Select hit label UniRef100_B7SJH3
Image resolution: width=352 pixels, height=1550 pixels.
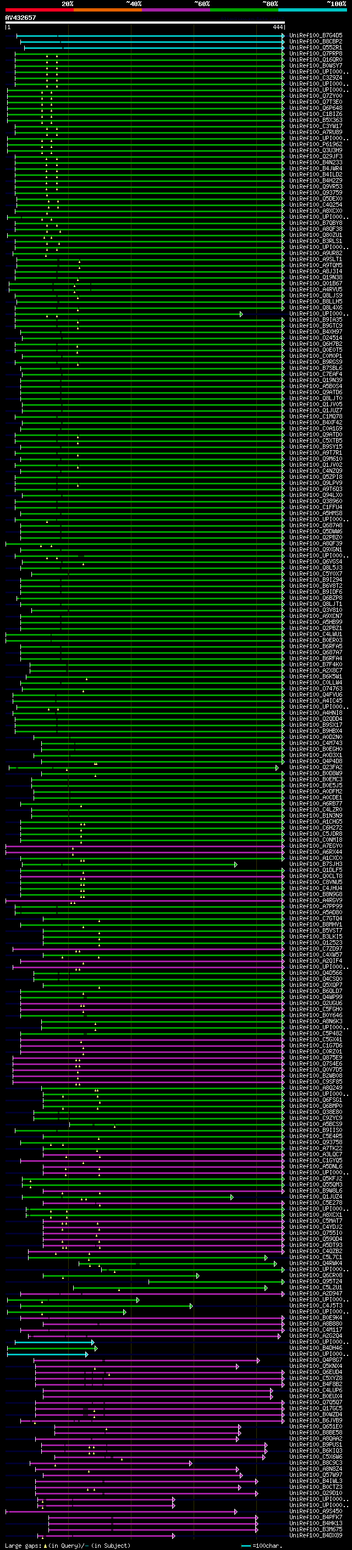click(316, 864)
